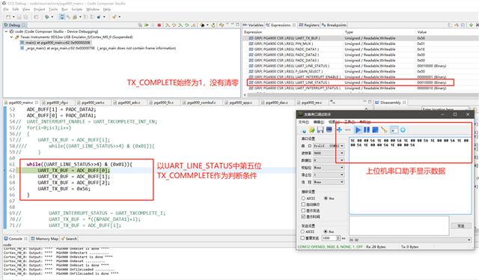Toggle the show-time checkbox

pyautogui.click(x=303, y=216)
